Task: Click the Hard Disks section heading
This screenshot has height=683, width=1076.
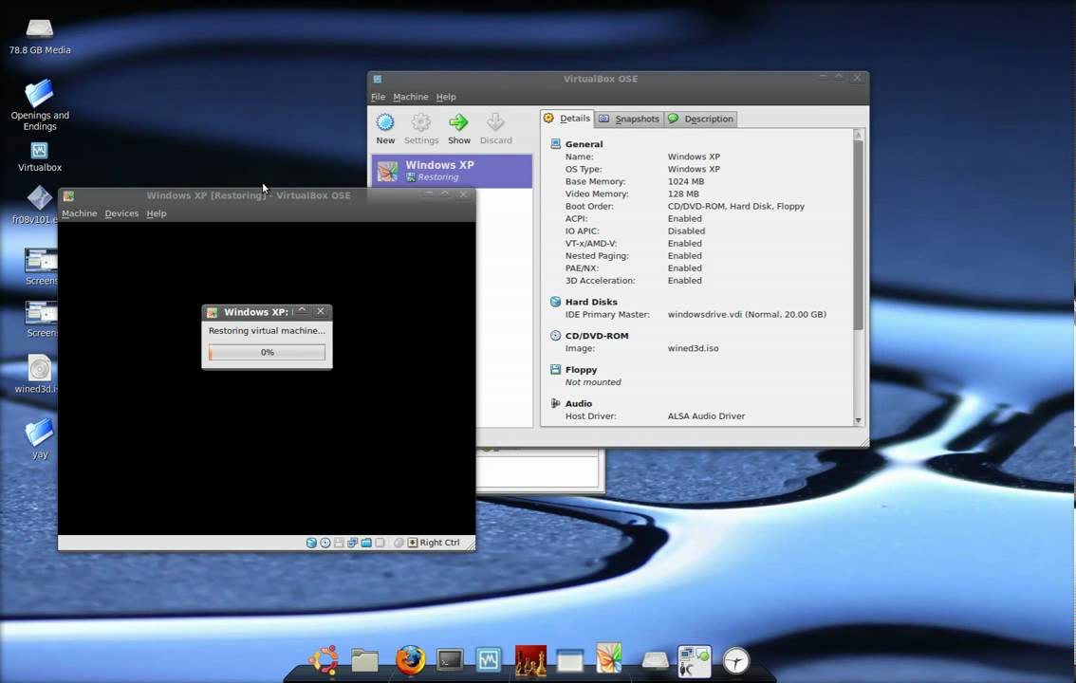Action: point(591,302)
